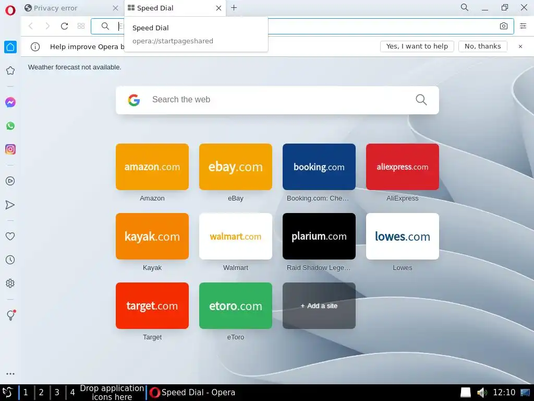Open the booking.com speed dial tile
Screen dimensions: 534x401
click(x=319, y=167)
